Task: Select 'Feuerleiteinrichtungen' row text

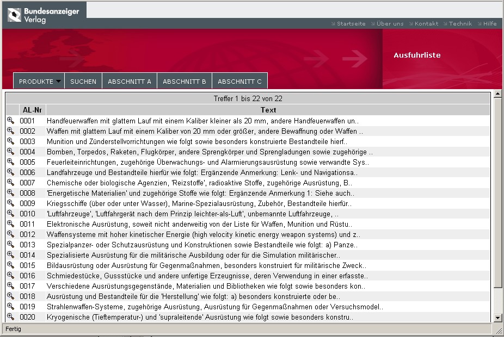Action: pyautogui.click(x=208, y=162)
